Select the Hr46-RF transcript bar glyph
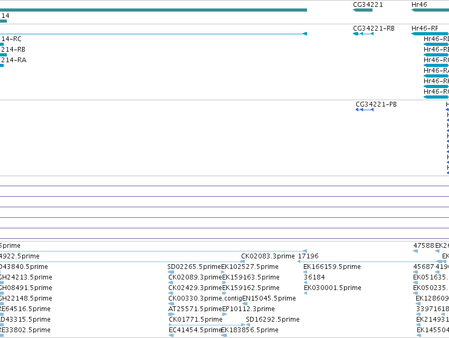 click(x=430, y=34)
